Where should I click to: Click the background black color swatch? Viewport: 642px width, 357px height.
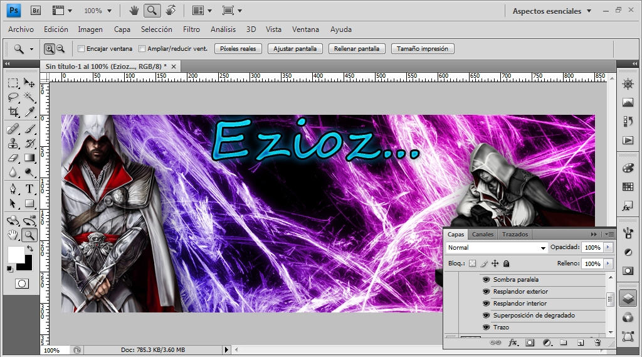click(x=28, y=267)
